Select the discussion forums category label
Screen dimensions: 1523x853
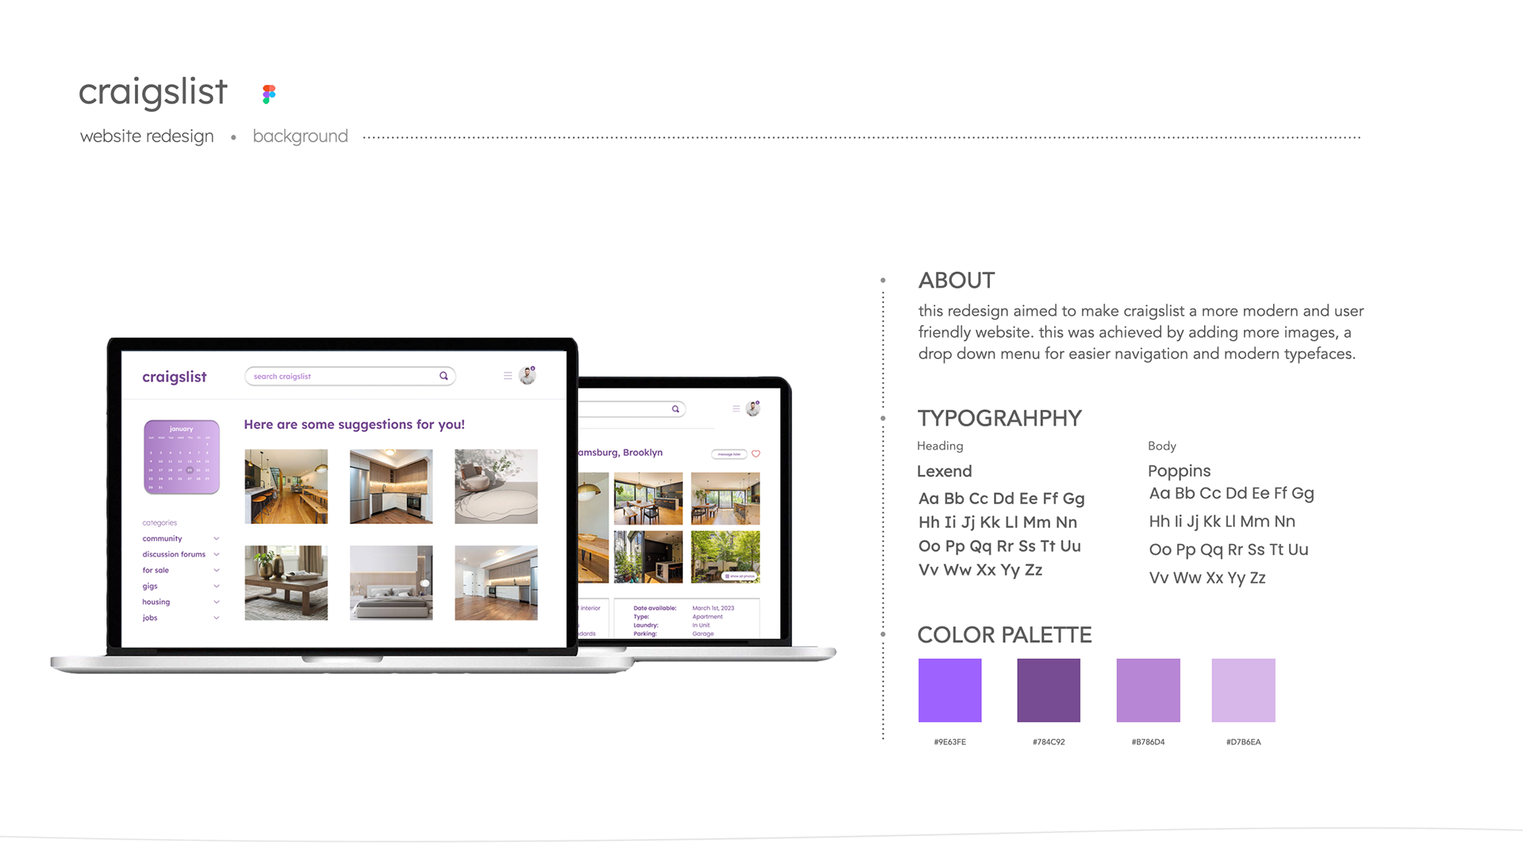(x=174, y=554)
